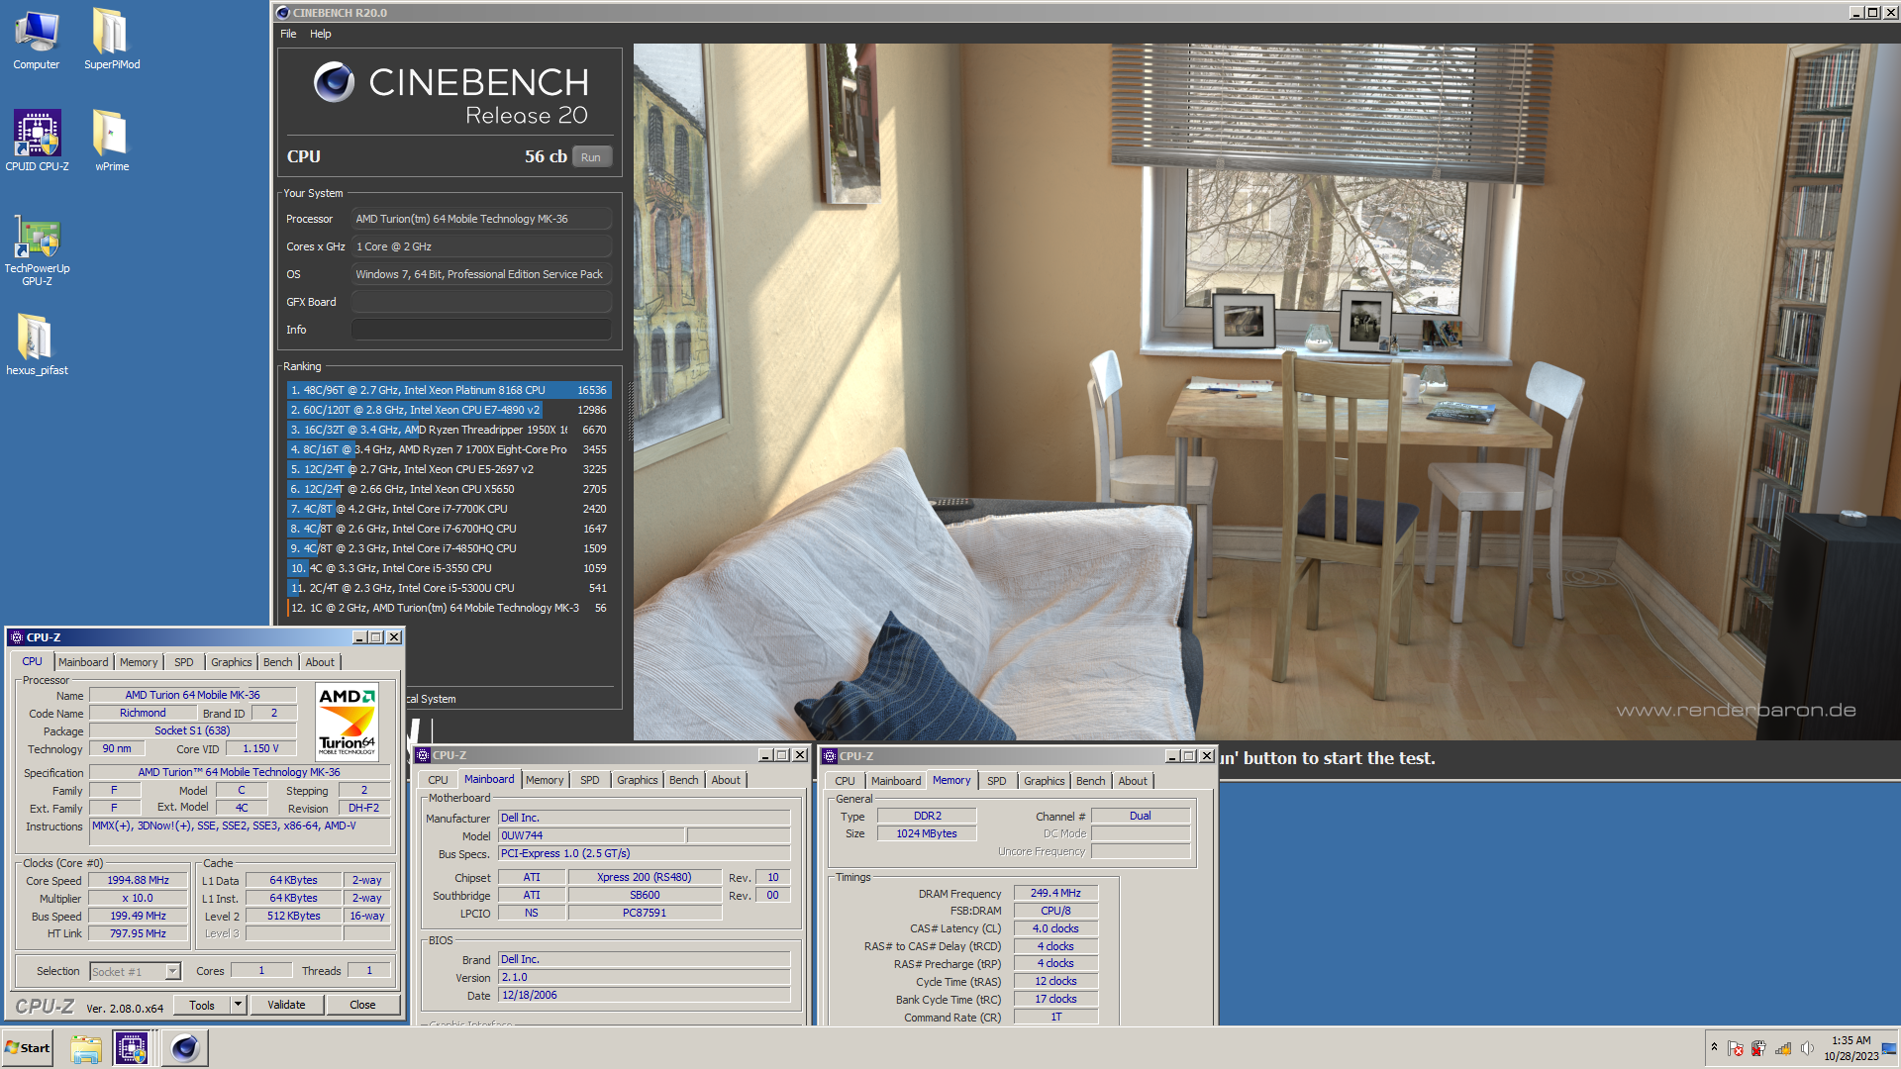The image size is (1901, 1069).
Task: Select the AMD Turion MK-36 ranking row
Action: click(x=449, y=608)
